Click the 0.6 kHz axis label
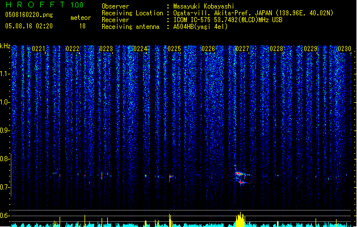 (x=5, y=216)
